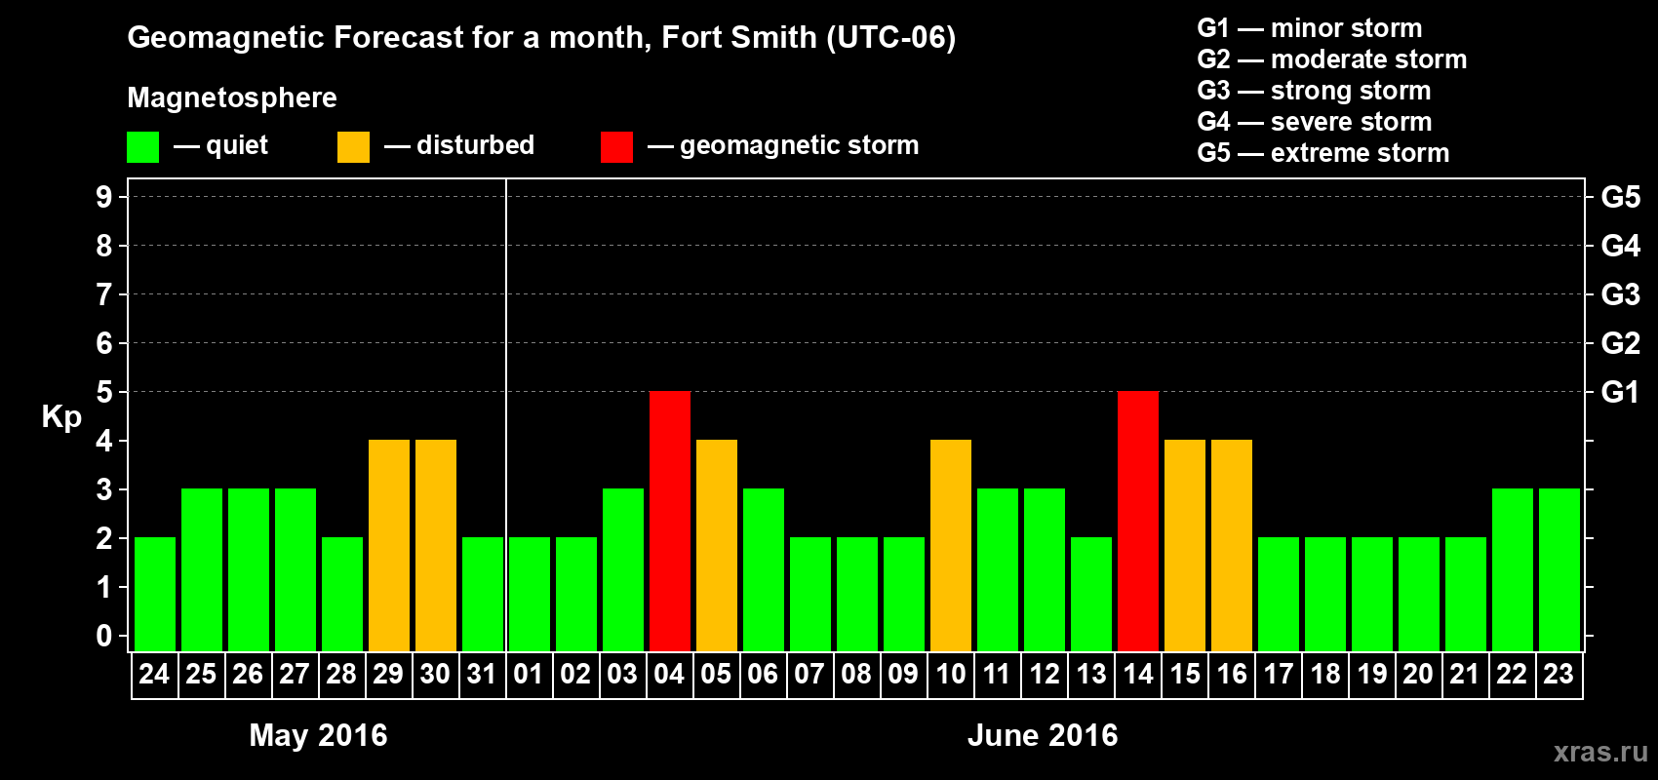Select the orange bar for June 05
The image size is (1658, 780).
point(717,545)
